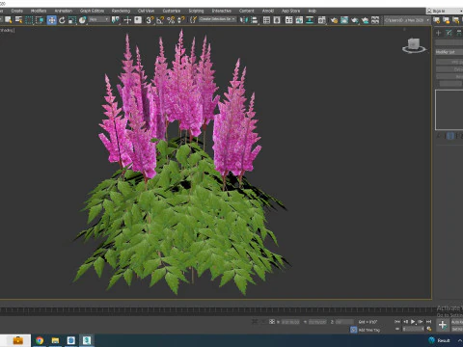Toggle the Layer Explorer icon
The width and height of the screenshot is (463, 347).
tap(277, 20)
